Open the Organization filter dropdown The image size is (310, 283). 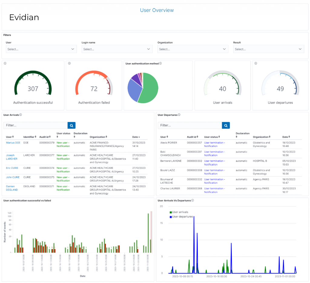pyautogui.click(x=193, y=49)
